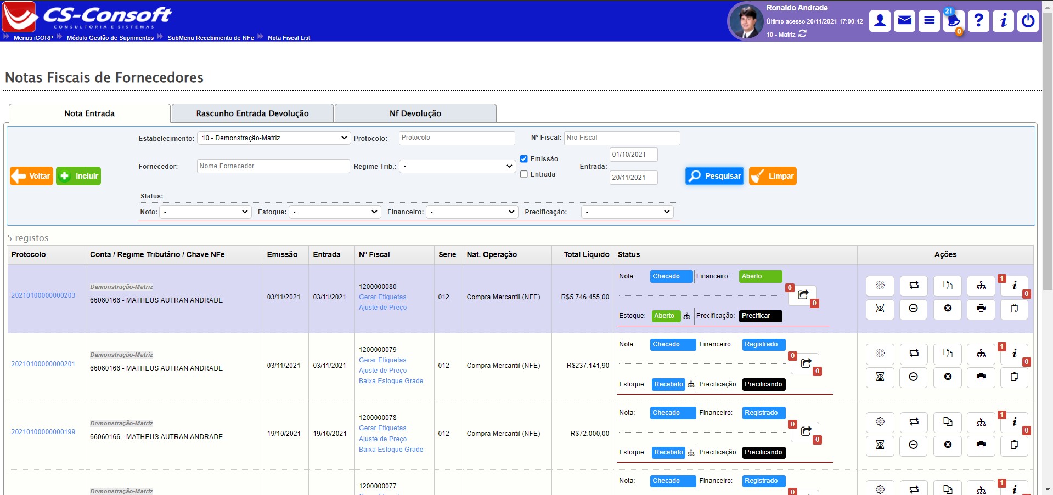Open protocol link 20210100000000203
This screenshot has width=1053, height=495.
pyautogui.click(x=43, y=295)
